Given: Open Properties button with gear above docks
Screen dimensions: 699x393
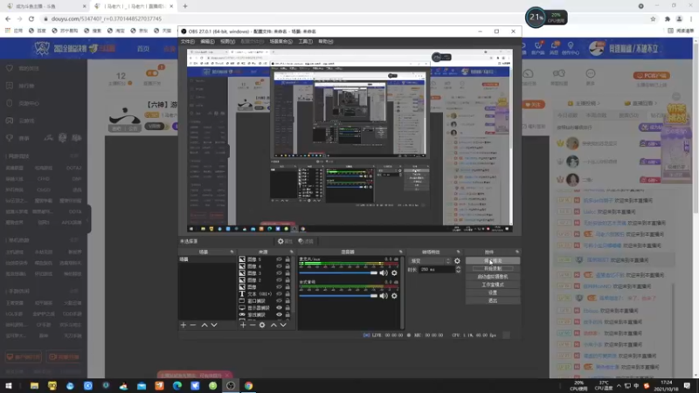Looking at the screenshot, I should point(285,241).
